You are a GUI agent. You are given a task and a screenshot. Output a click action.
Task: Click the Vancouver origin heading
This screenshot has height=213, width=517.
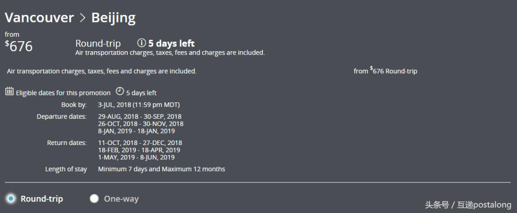click(x=39, y=18)
